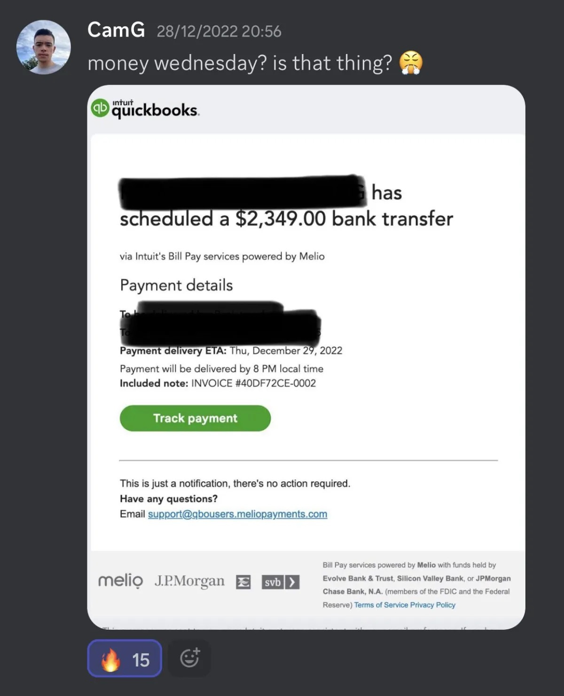Open the QuickBooks email image attachment
The width and height of the screenshot is (564, 696).
[x=306, y=357]
